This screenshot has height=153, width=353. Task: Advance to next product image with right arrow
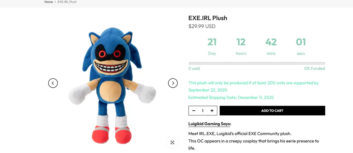(173, 83)
